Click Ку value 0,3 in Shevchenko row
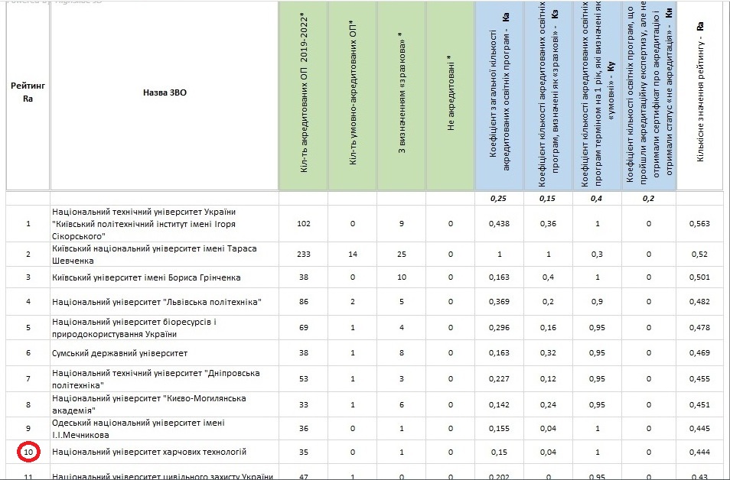Viewport: 730px width, 480px height. click(x=598, y=254)
